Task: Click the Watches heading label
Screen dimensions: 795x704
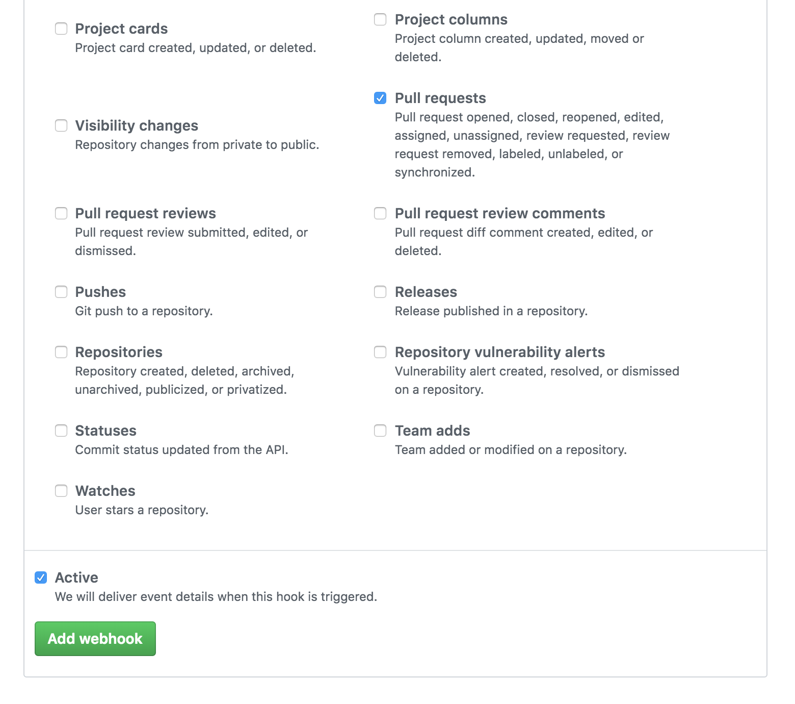Action: pos(105,491)
